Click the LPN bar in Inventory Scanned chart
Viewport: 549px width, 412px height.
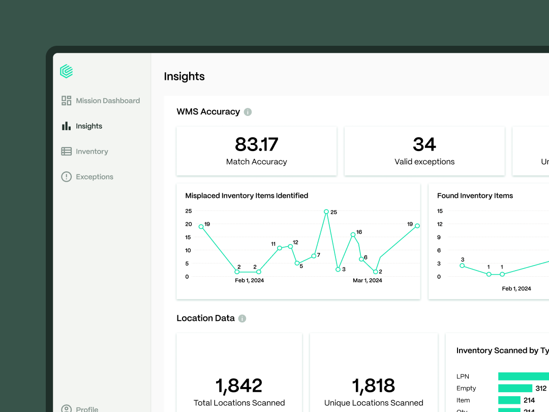[524, 376]
